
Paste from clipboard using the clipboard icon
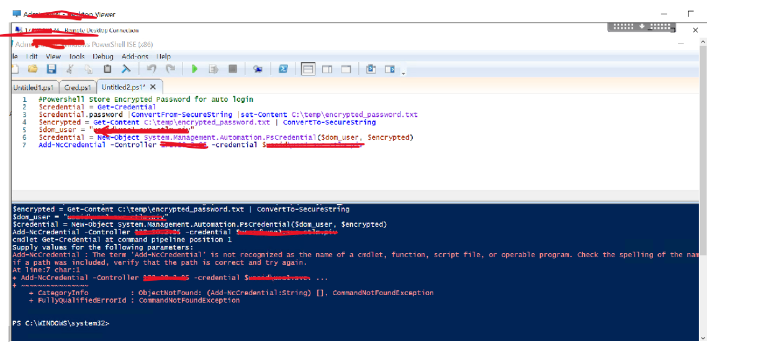click(107, 69)
